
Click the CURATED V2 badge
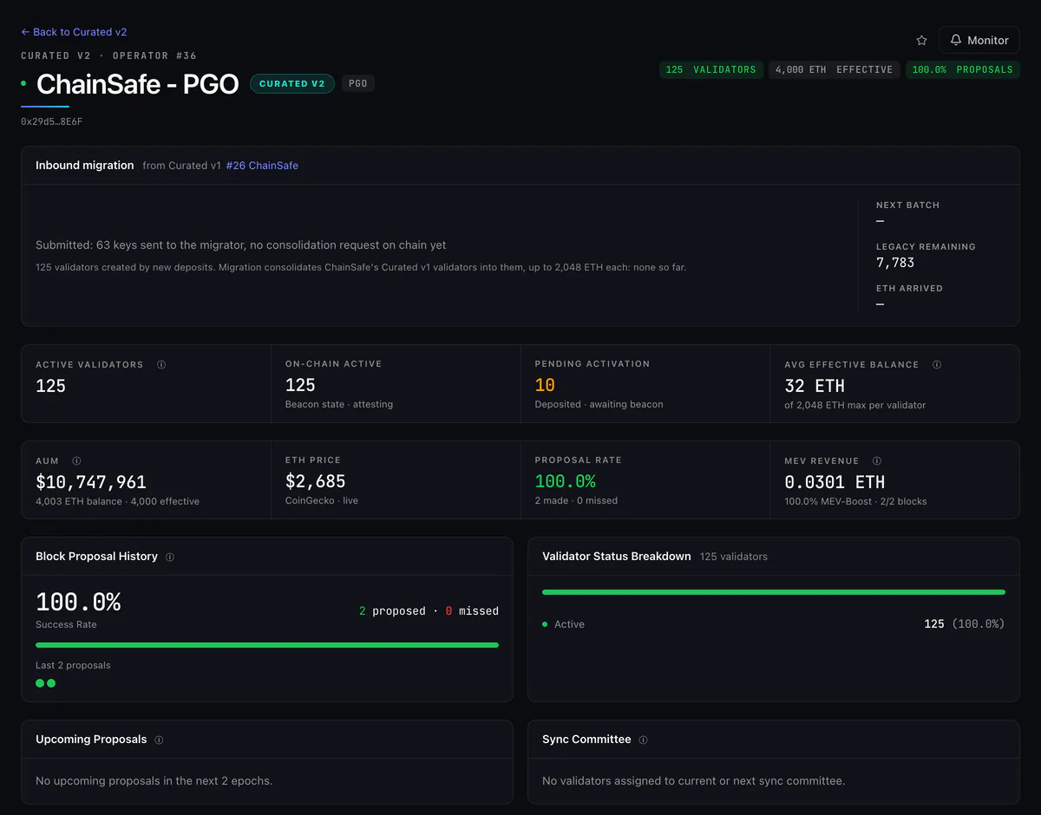(x=292, y=83)
